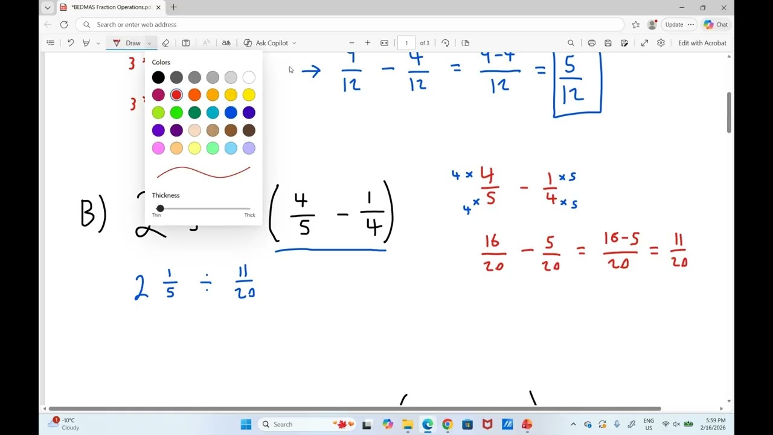Click the taskbar Search box
The width and height of the screenshot is (773, 435).
pos(307,424)
